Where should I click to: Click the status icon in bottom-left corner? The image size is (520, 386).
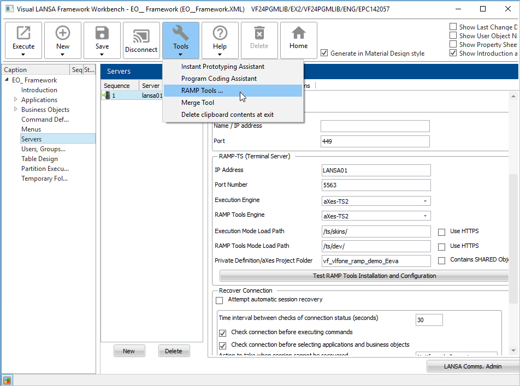pos(7,380)
